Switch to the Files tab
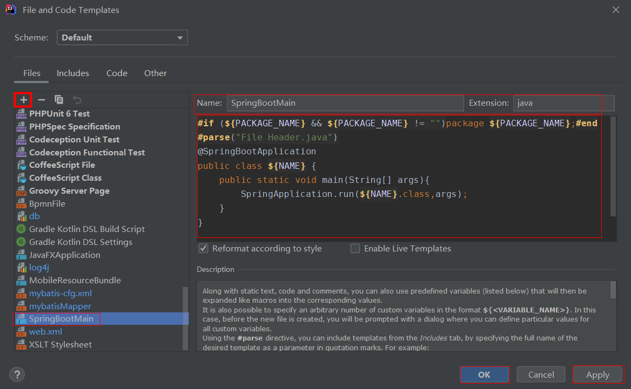 32,73
